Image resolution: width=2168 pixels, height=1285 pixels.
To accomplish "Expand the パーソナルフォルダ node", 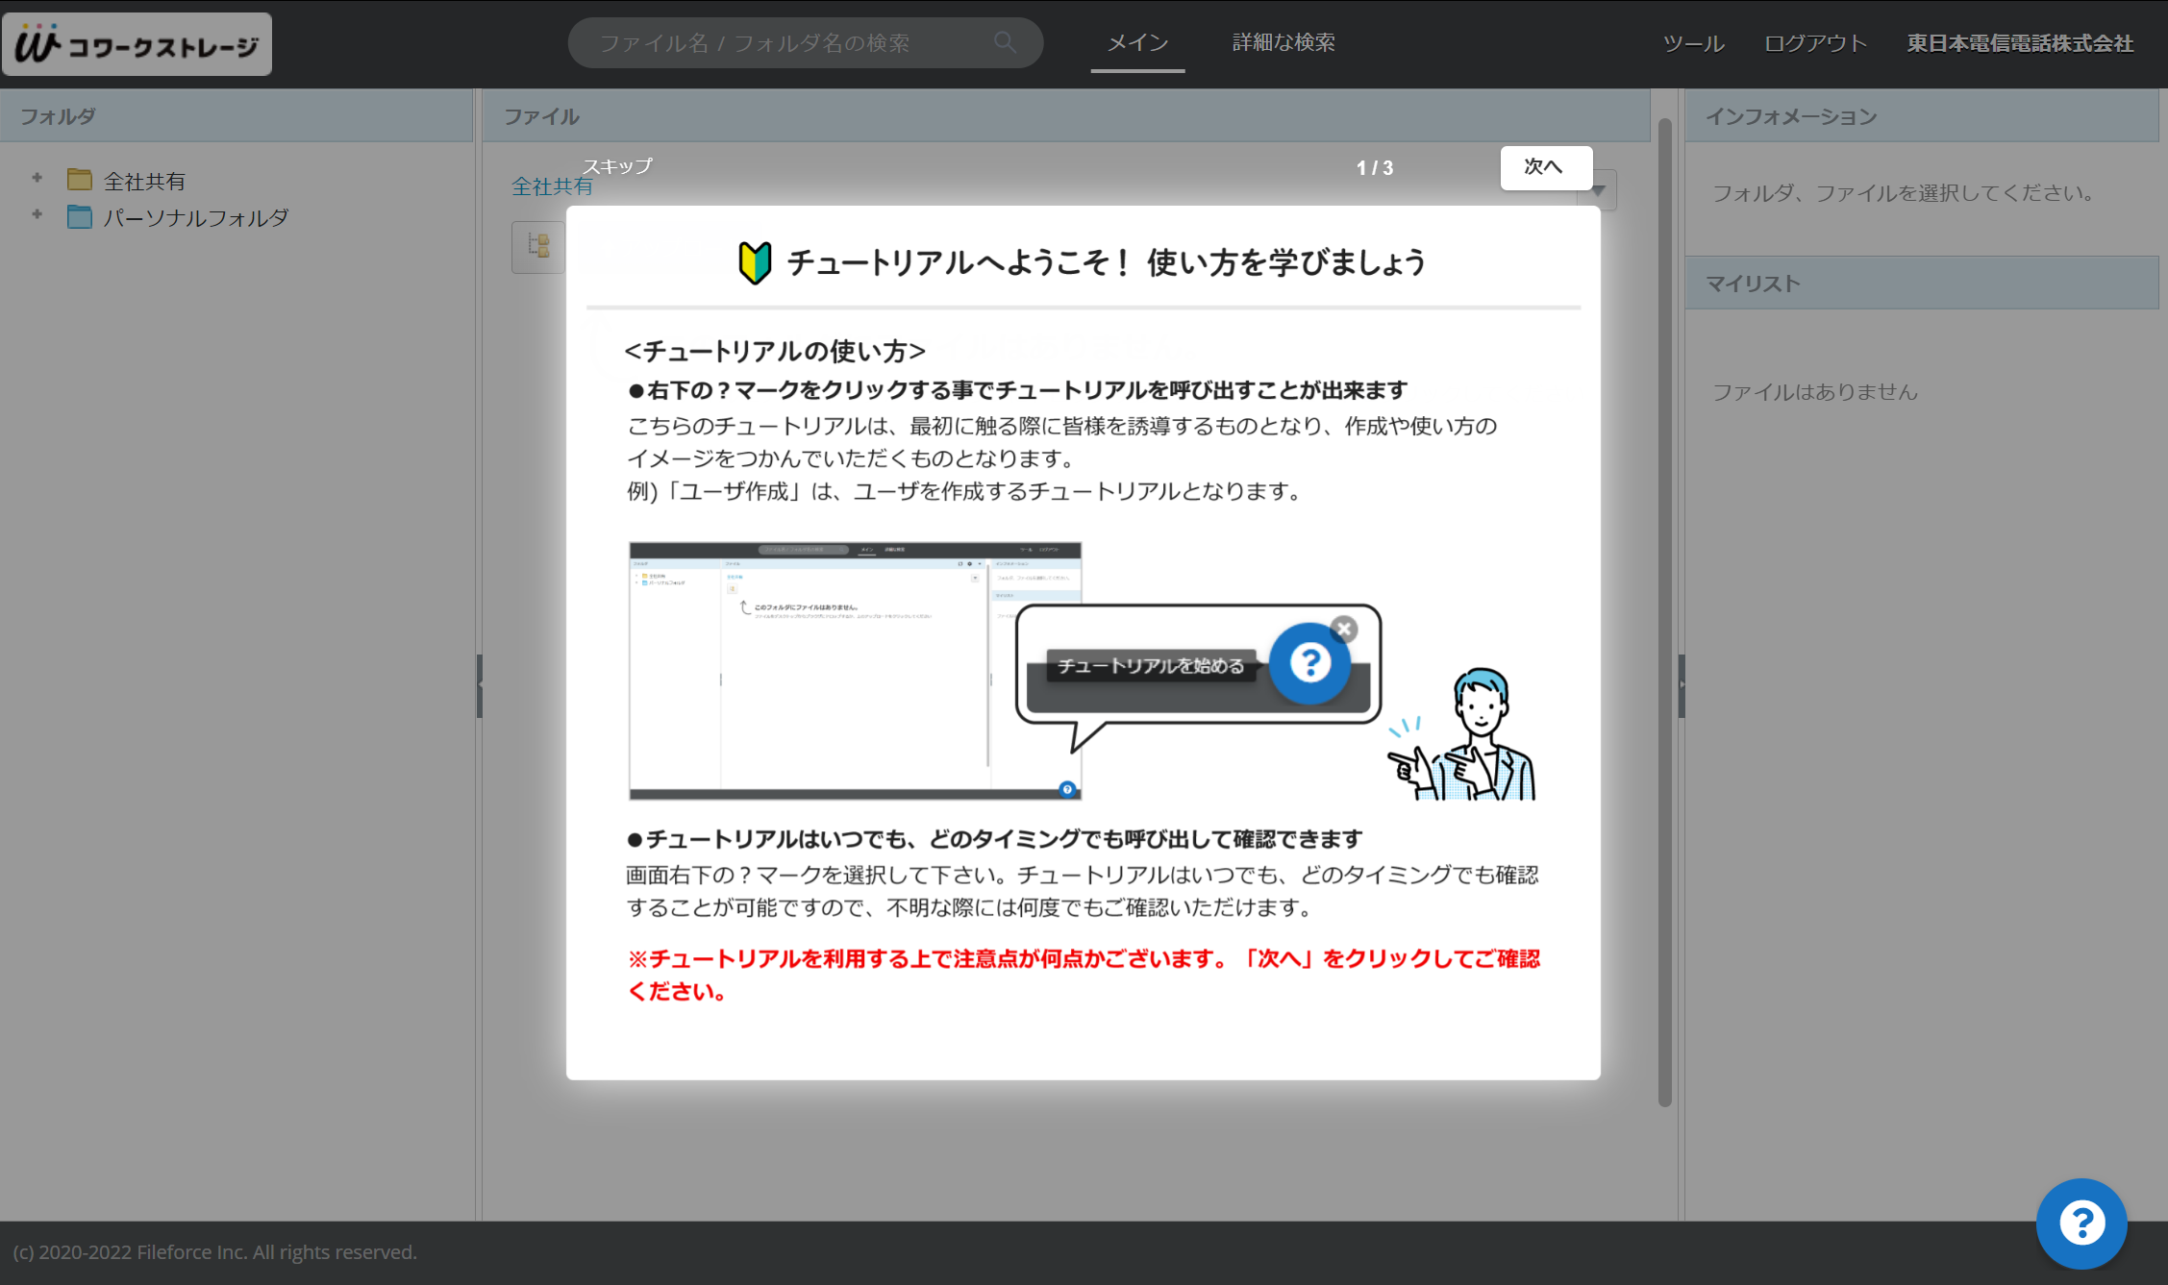I will coord(37,214).
